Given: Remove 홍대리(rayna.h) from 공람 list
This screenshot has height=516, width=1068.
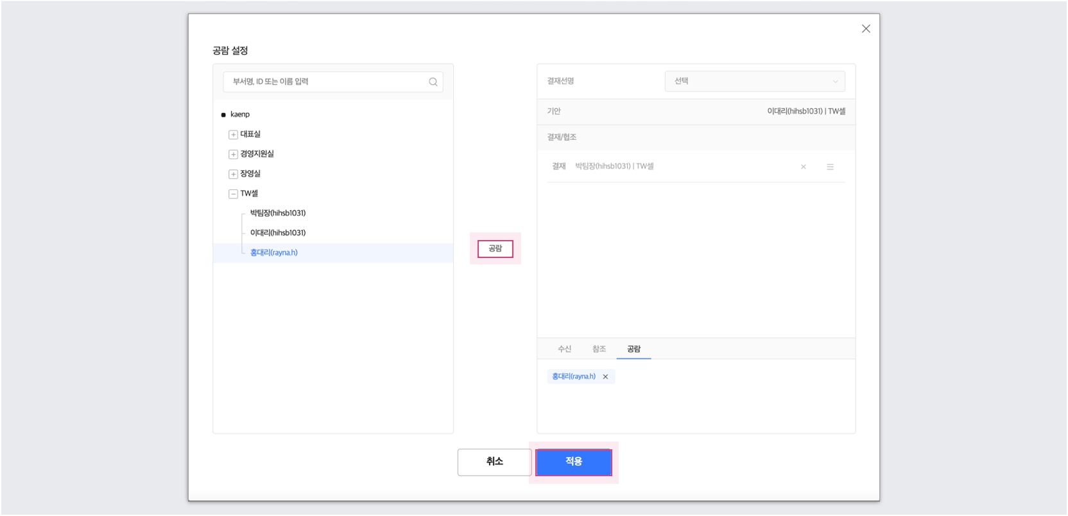Looking at the screenshot, I should click(605, 377).
